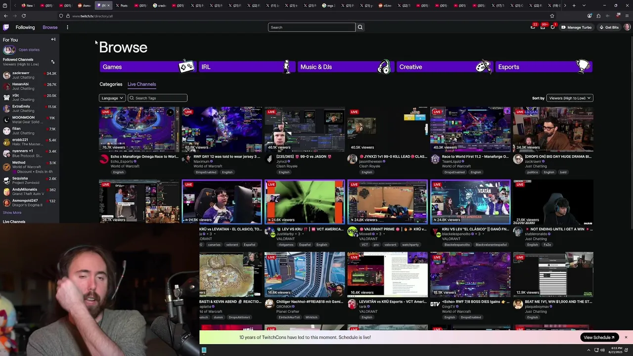The height and width of the screenshot is (356, 633).
Task: Click the browser back arrow
Action: coord(5,16)
